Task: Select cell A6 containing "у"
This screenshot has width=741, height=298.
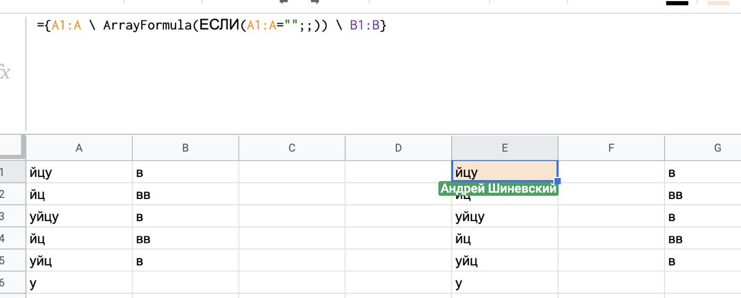Action: pyautogui.click(x=79, y=283)
